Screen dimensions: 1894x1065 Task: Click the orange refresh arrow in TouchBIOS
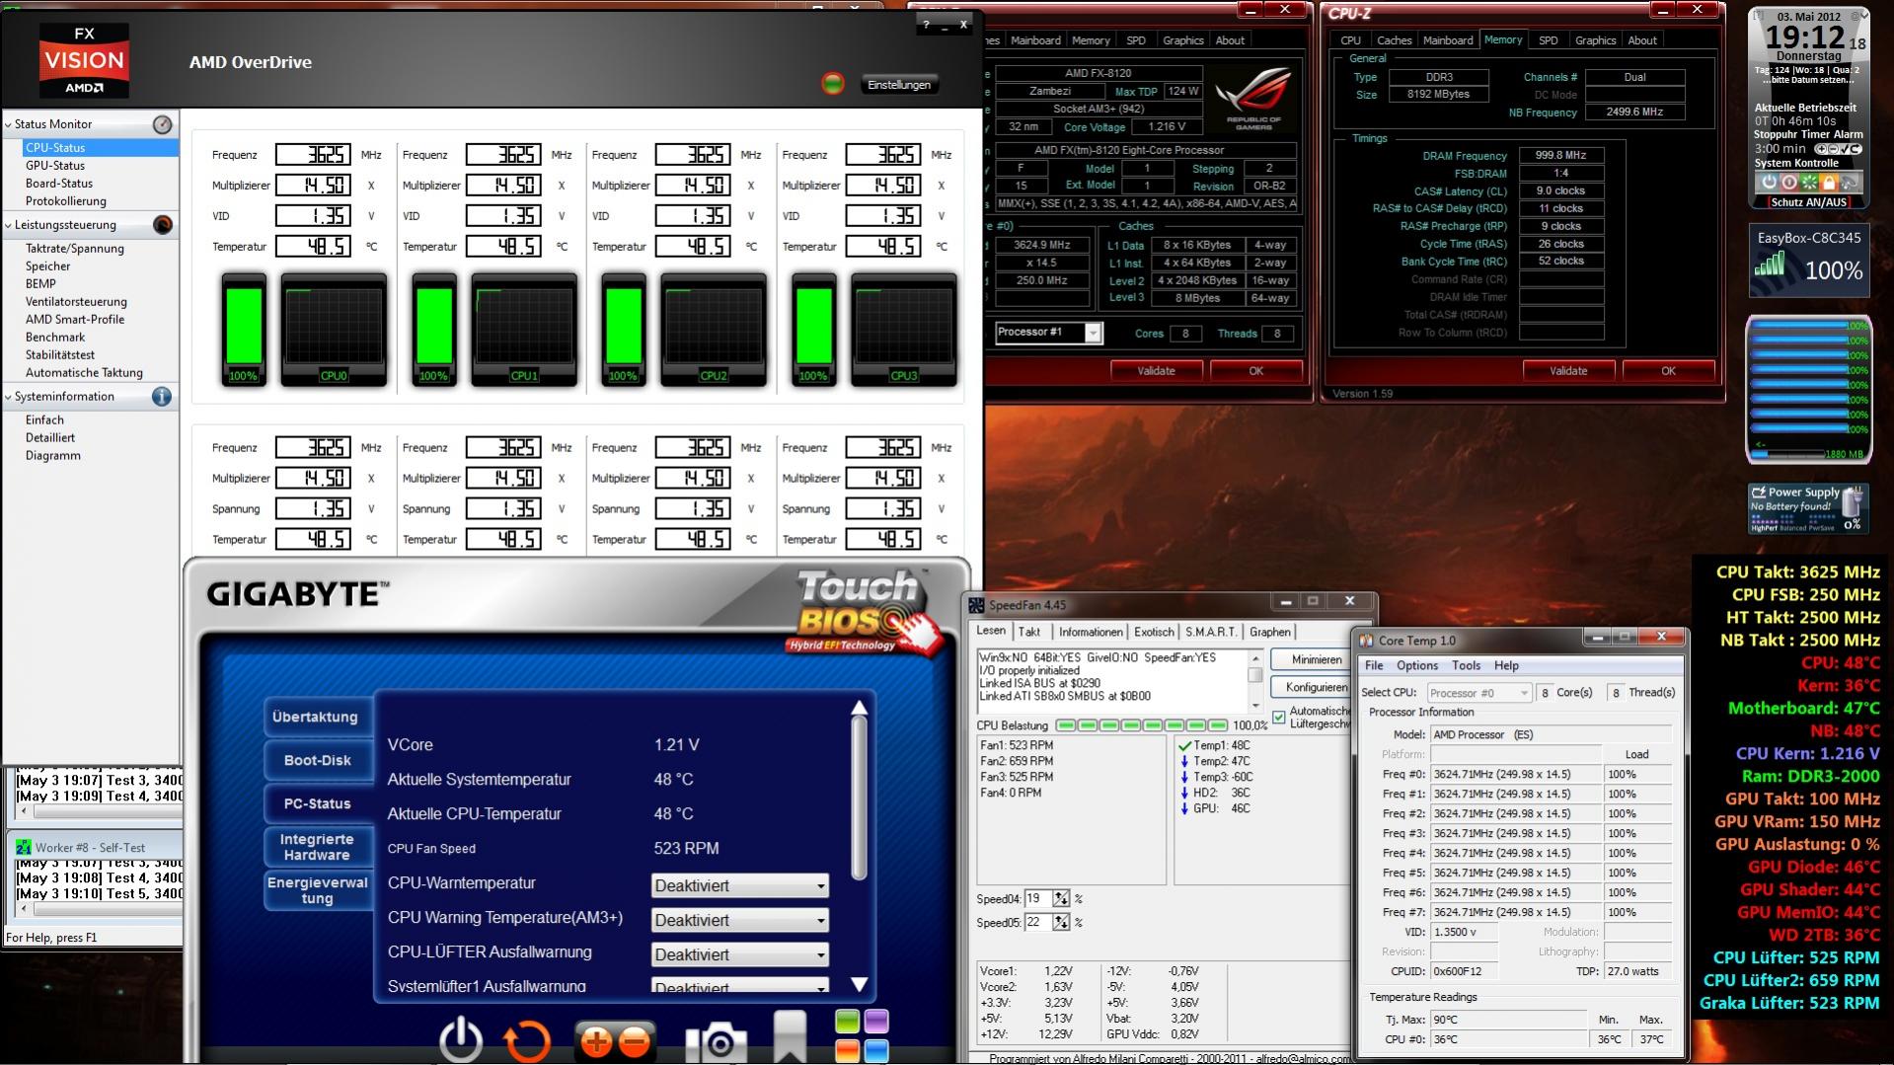527,1041
